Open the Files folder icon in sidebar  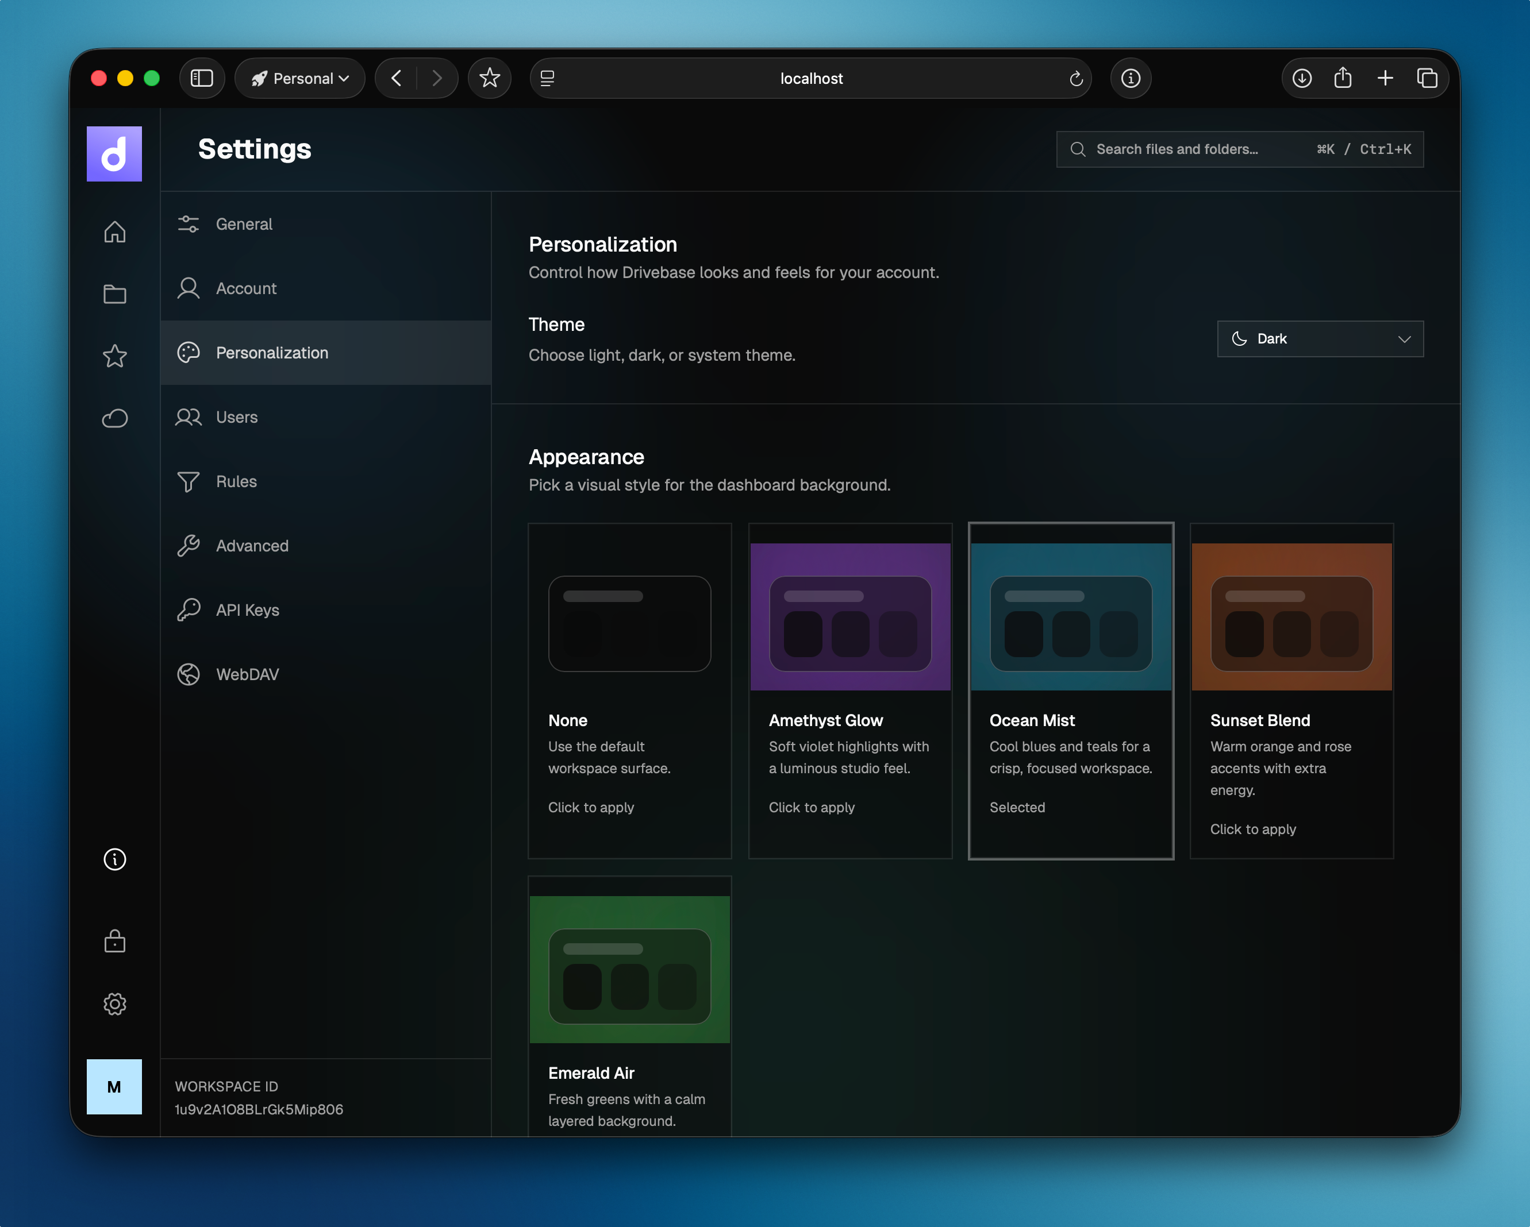[x=114, y=294]
